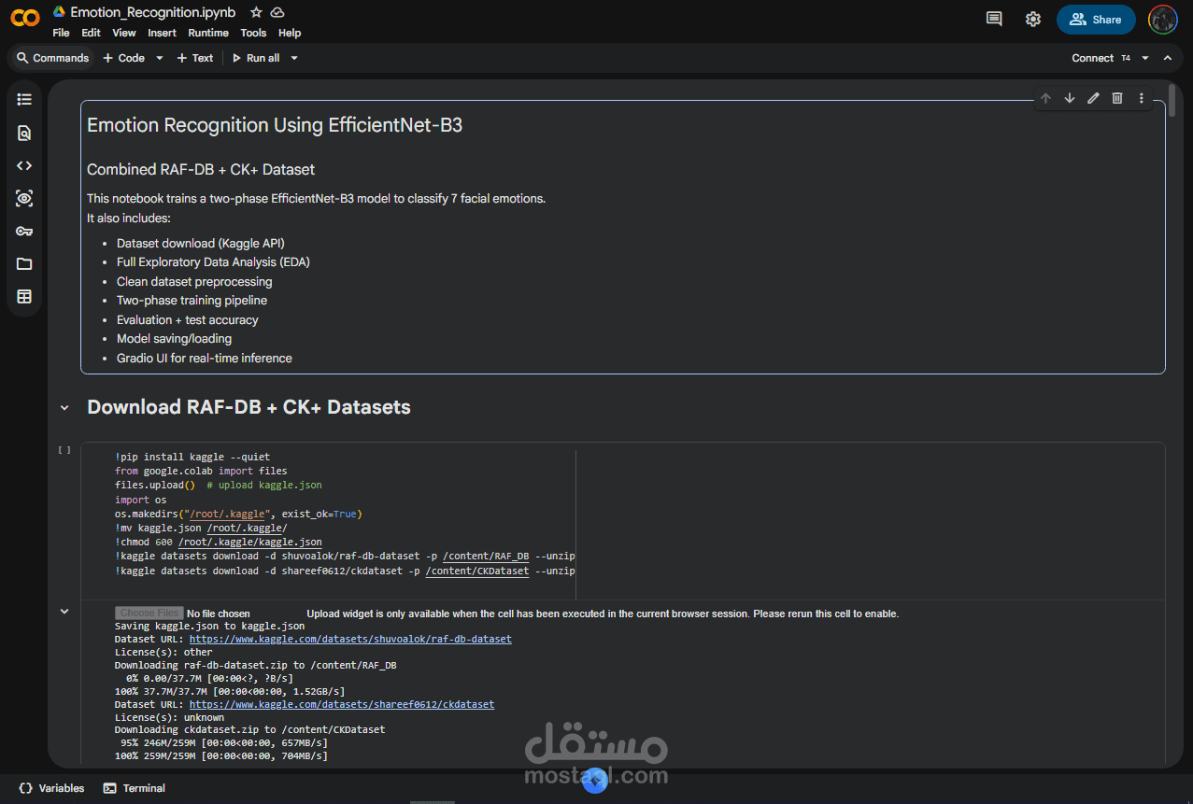Move the cell up
Image resolution: width=1193 pixels, height=804 pixels.
[1045, 98]
